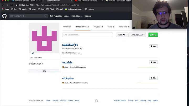Switch to analysis Google search tab
Image resolution: width=189 pixels, height=106 pixels.
tap(119, 1)
